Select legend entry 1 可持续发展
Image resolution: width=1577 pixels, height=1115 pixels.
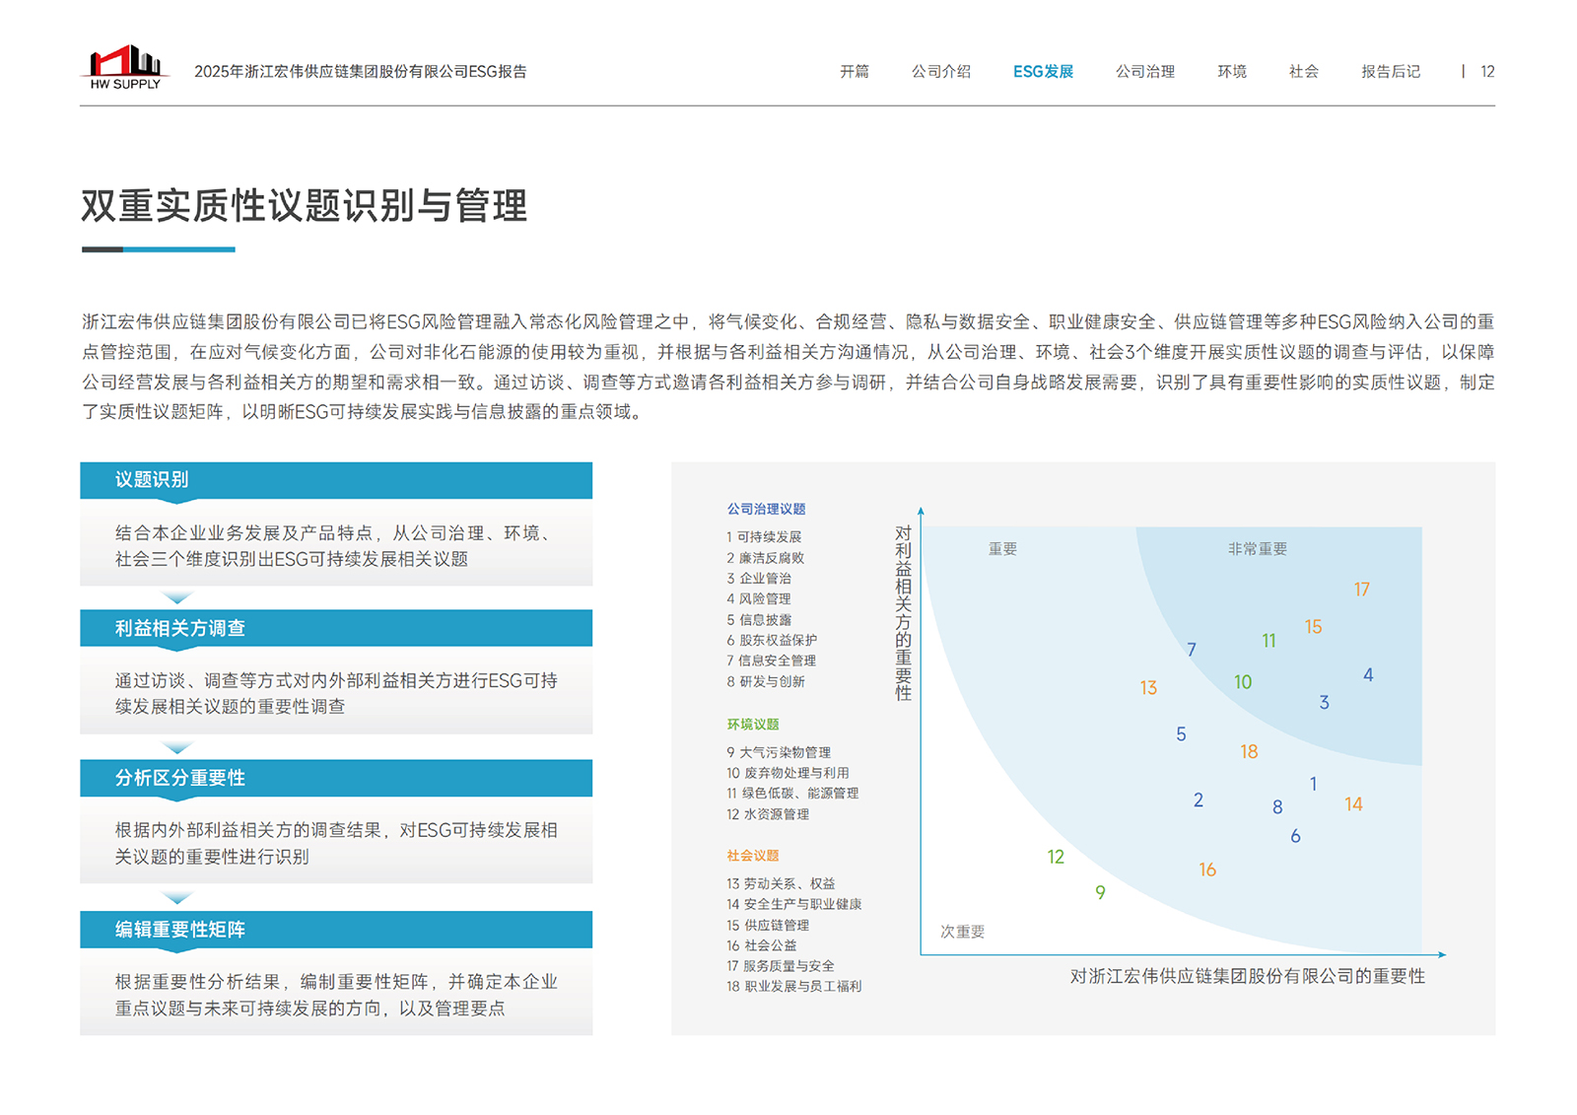click(764, 537)
